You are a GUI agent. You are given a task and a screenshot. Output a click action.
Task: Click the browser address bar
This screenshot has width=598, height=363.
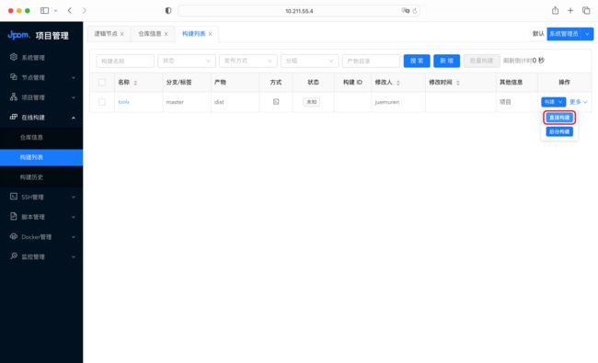coord(299,11)
